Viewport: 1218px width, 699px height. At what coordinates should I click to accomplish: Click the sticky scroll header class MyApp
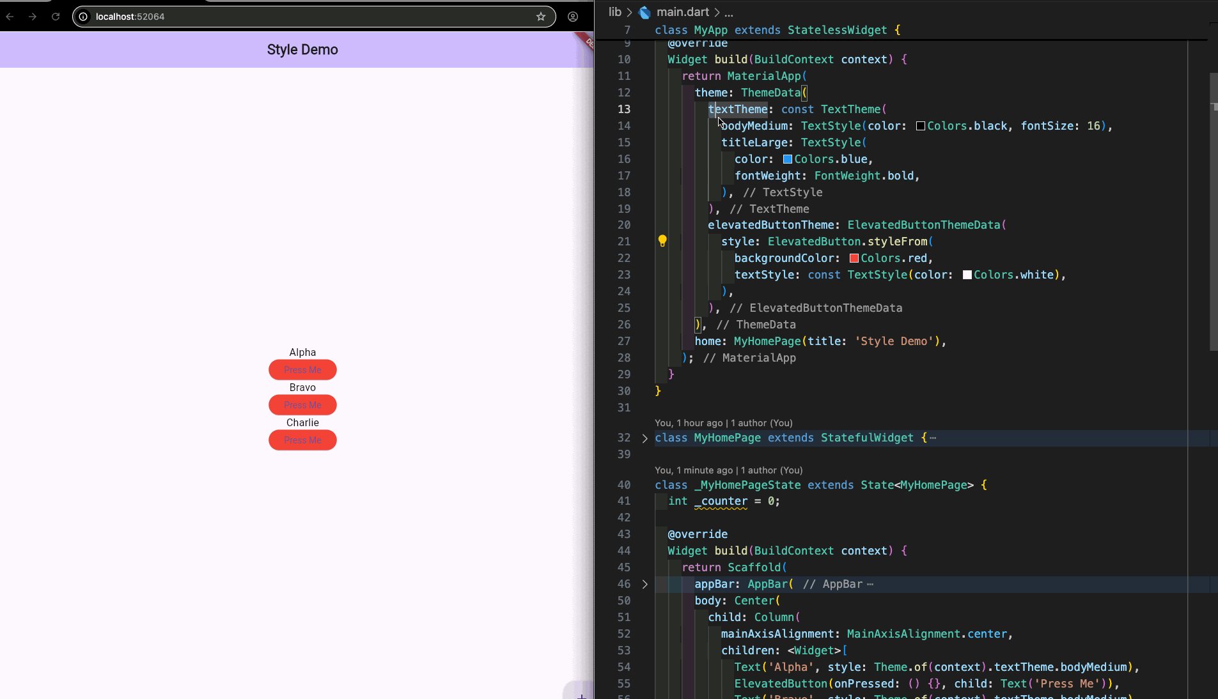[778, 30]
